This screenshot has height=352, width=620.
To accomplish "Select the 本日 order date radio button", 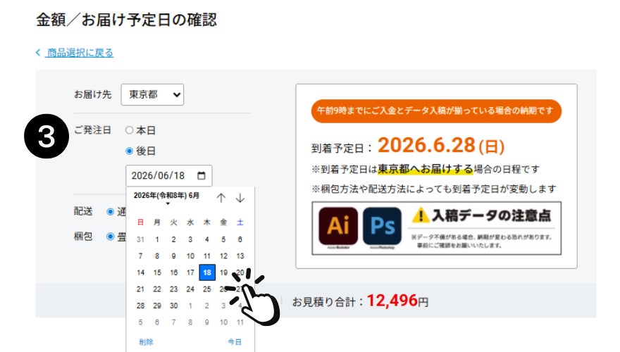I will tap(130, 130).
